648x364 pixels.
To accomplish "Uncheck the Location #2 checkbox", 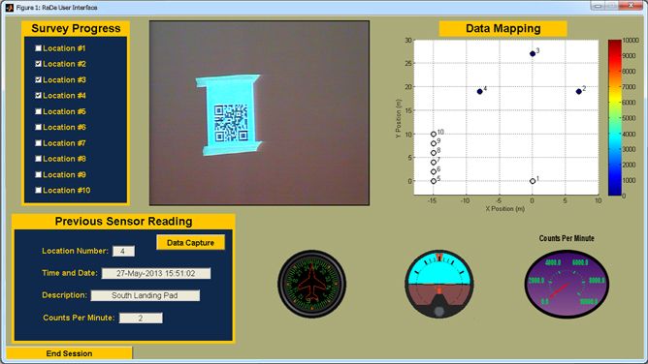I will (x=39, y=64).
